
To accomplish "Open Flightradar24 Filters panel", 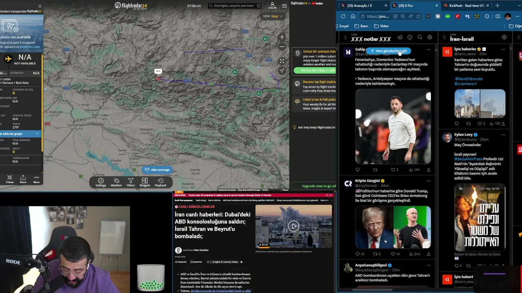I will (x=130, y=182).
